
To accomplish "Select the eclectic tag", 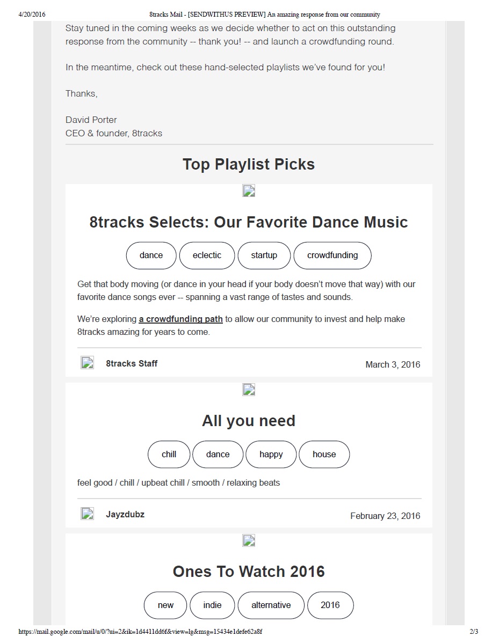I will [207, 255].
